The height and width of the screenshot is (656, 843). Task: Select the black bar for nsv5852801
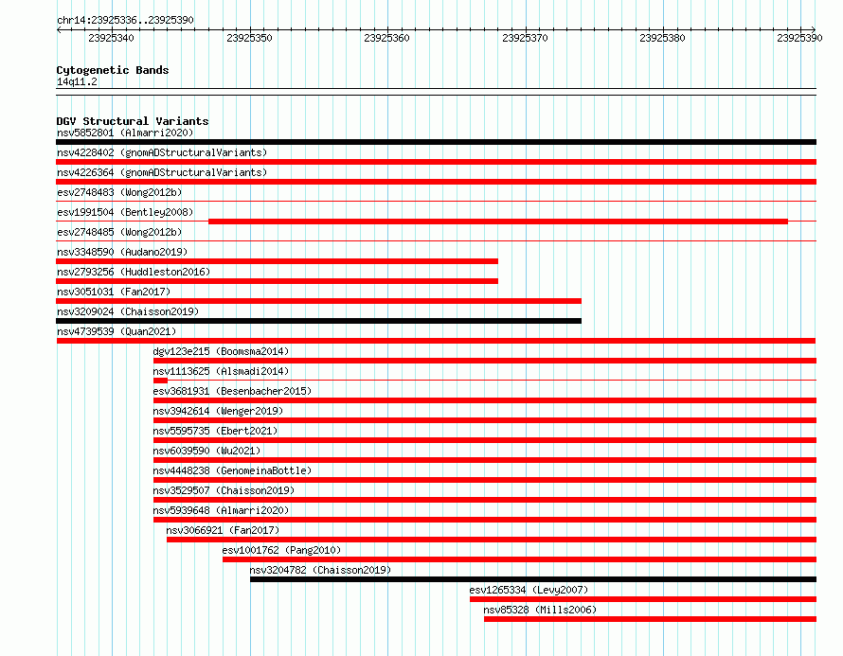click(x=436, y=142)
